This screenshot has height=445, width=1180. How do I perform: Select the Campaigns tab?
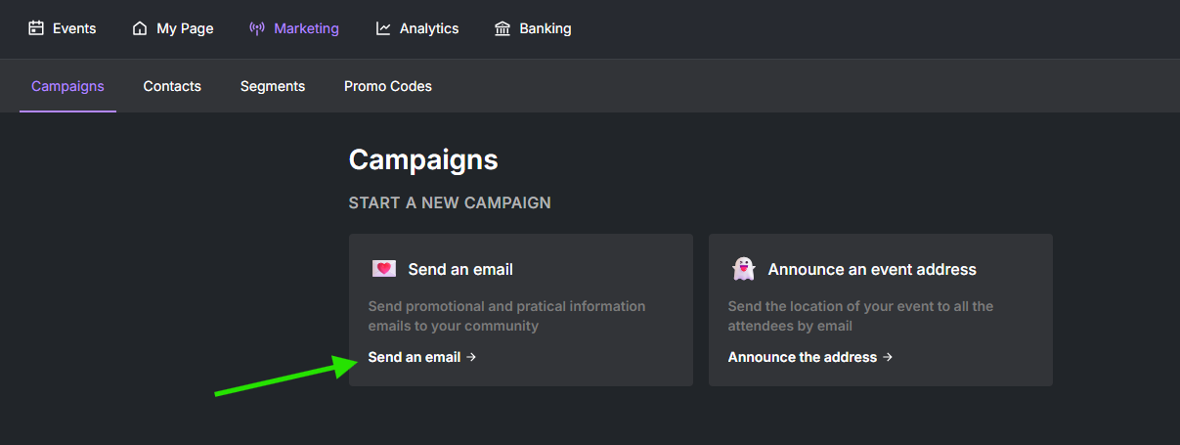[x=67, y=86]
